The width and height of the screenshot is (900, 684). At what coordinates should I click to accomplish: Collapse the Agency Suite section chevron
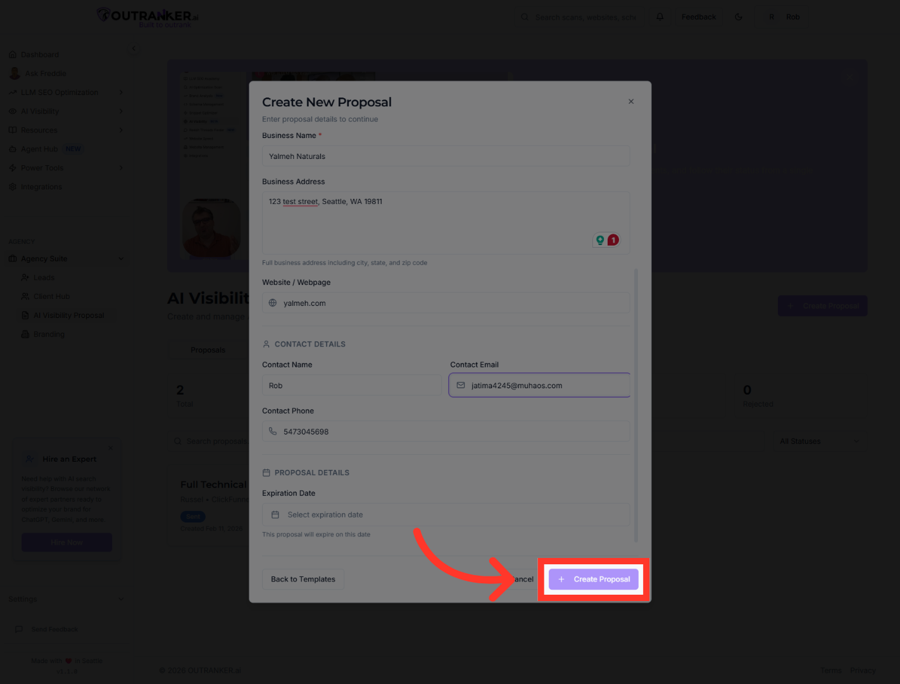tap(121, 258)
